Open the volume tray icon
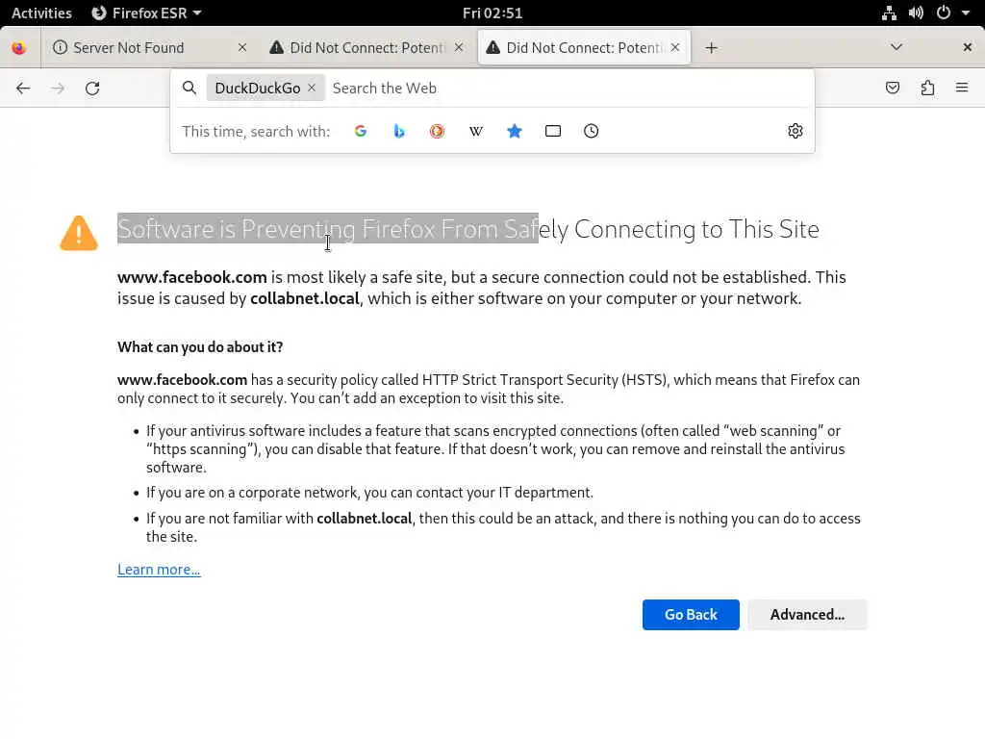 916,13
